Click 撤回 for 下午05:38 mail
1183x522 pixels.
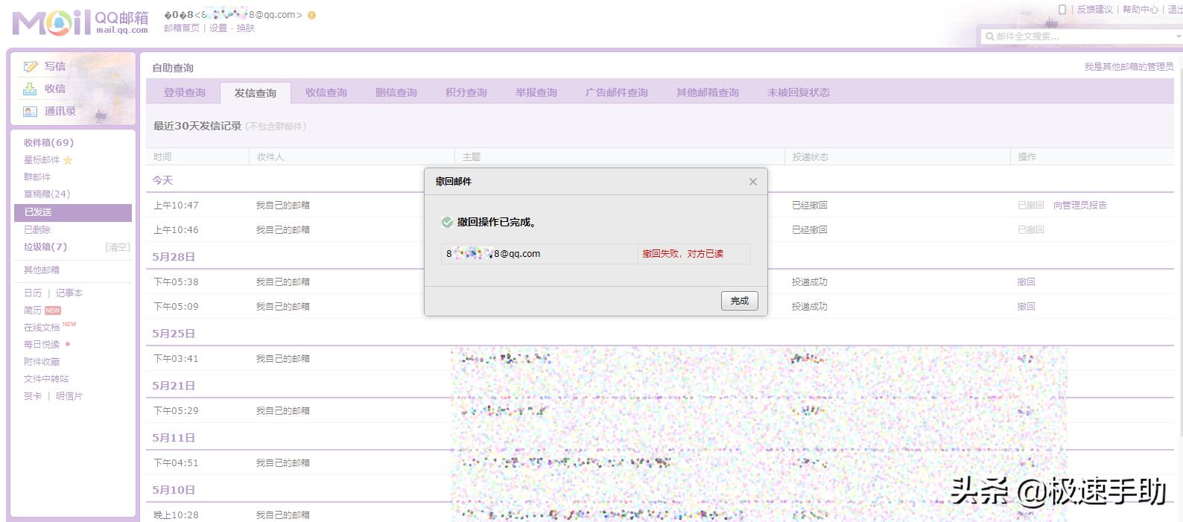point(1027,282)
